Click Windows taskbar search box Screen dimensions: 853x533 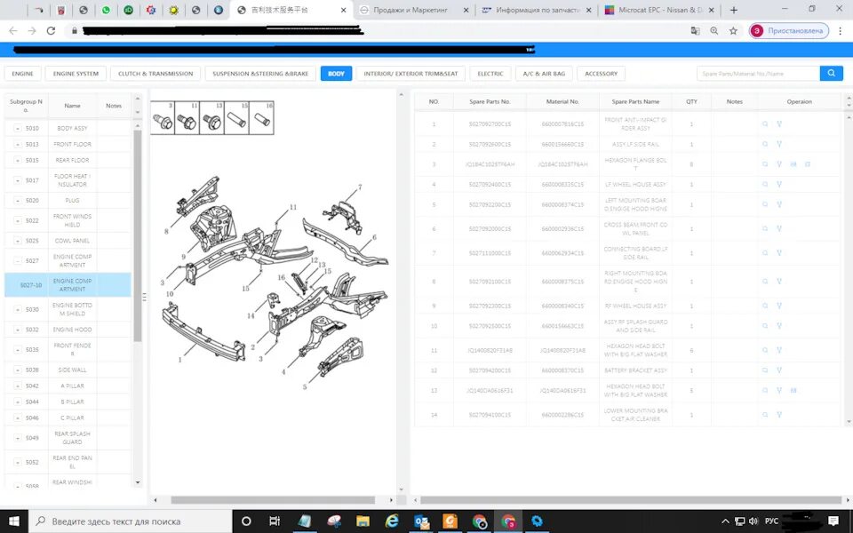coord(130,521)
